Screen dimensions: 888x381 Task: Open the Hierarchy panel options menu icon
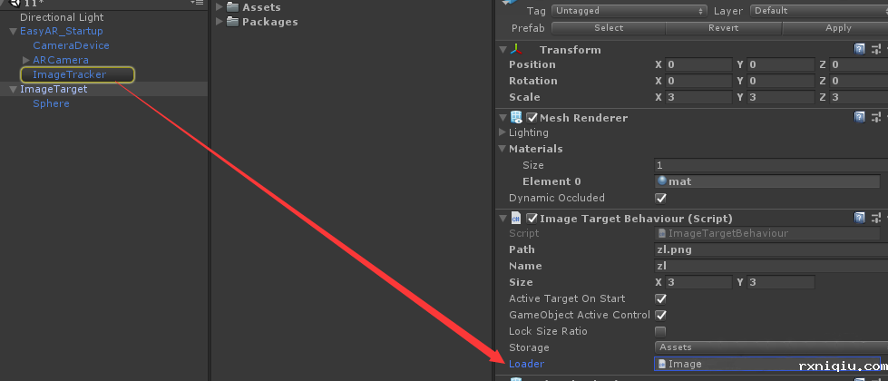(x=197, y=3)
